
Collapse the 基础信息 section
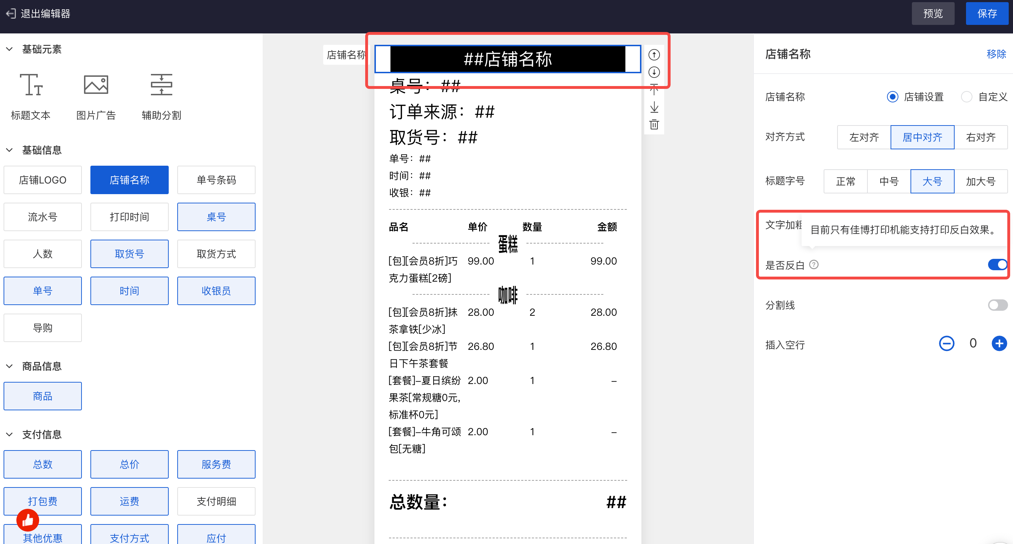coord(10,150)
